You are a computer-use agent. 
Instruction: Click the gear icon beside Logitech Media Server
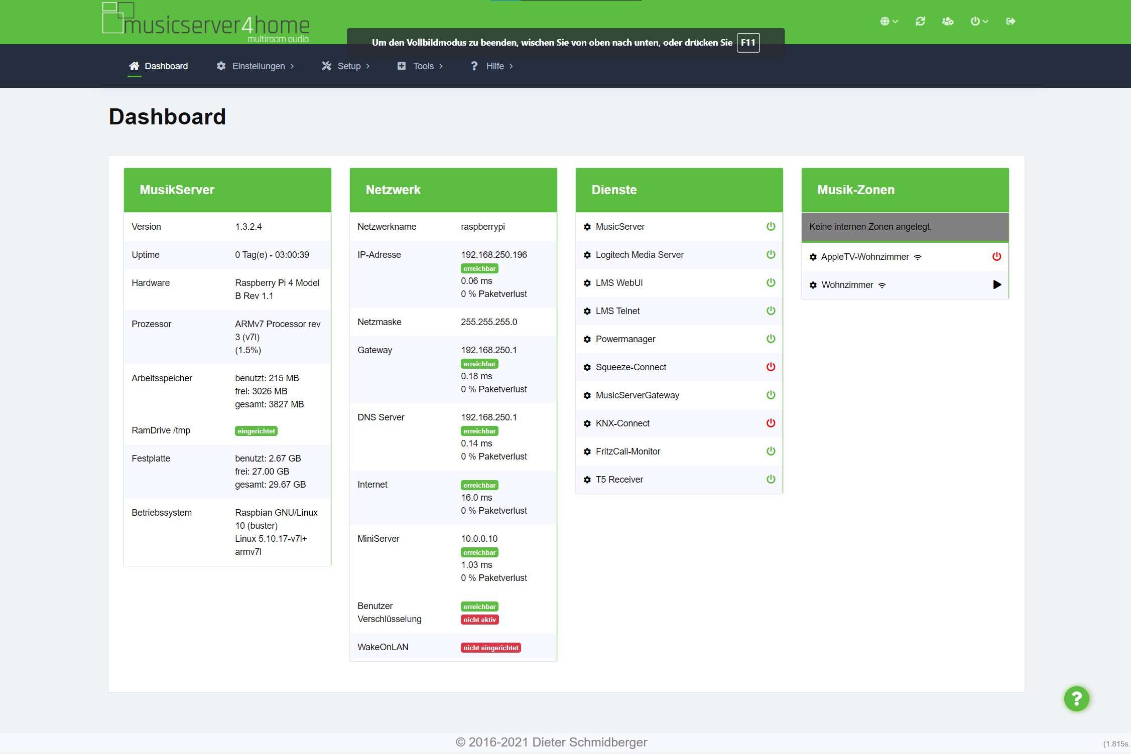click(x=587, y=255)
